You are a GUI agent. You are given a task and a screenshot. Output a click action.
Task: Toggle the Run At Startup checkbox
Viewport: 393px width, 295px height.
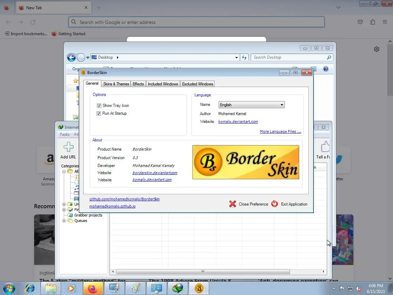coord(99,113)
